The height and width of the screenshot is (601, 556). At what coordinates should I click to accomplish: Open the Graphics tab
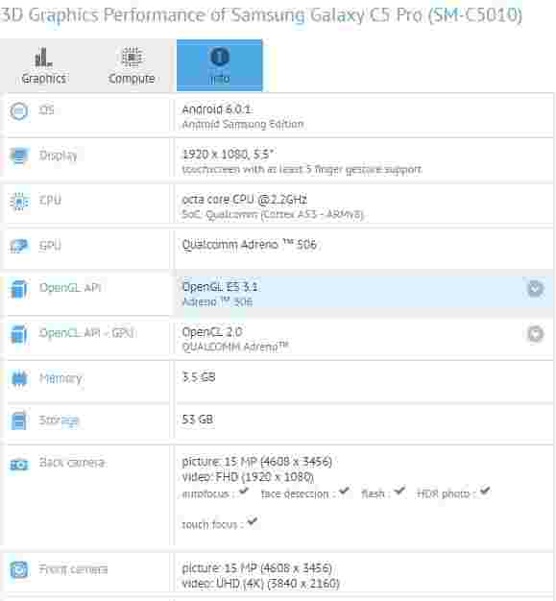pyautogui.click(x=44, y=65)
